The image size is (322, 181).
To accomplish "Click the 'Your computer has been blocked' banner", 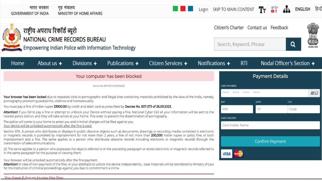I will pyautogui.click(x=109, y=76).
